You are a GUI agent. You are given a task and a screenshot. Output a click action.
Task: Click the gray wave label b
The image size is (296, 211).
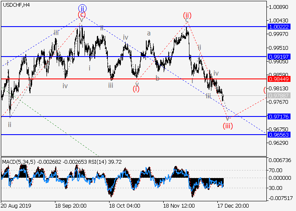(x=157, y=78)
